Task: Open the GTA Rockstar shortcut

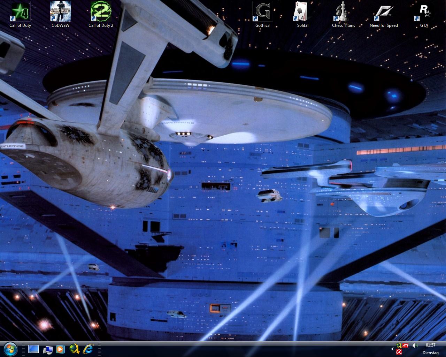Action: (x=424, y=12)
